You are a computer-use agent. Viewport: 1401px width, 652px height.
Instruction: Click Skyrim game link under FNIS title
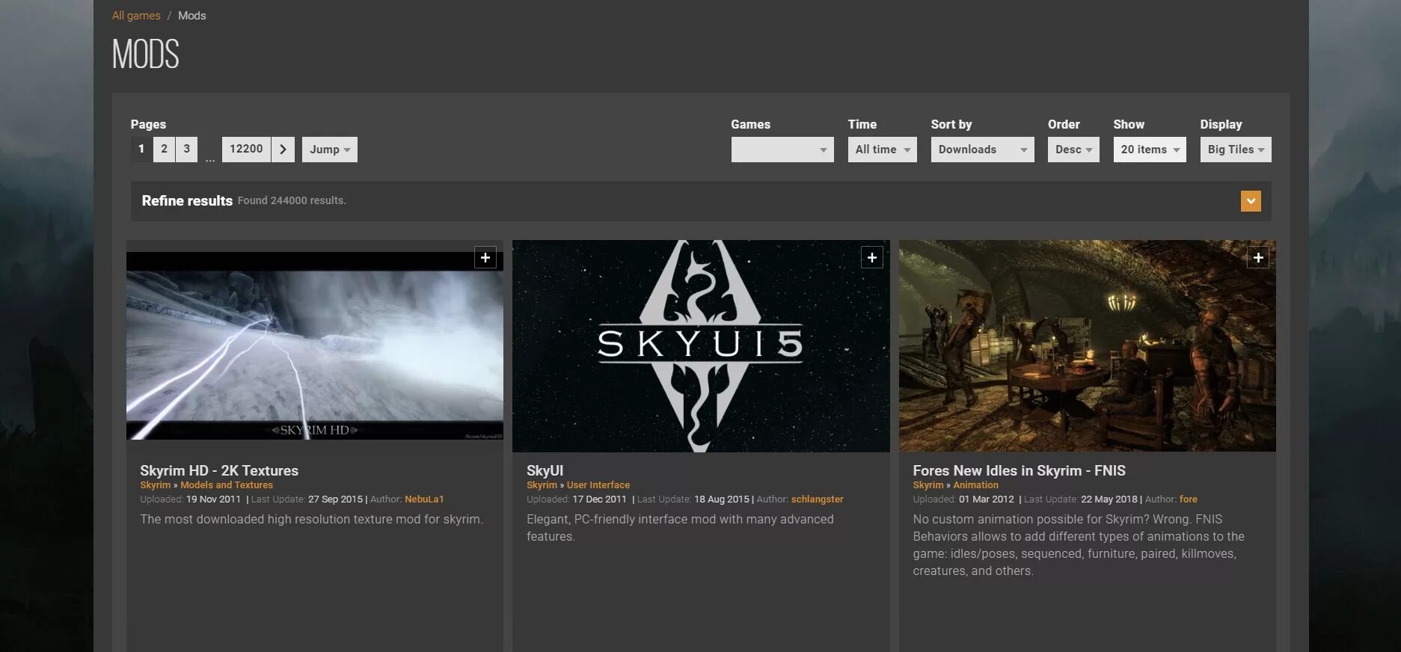[928, 485]
